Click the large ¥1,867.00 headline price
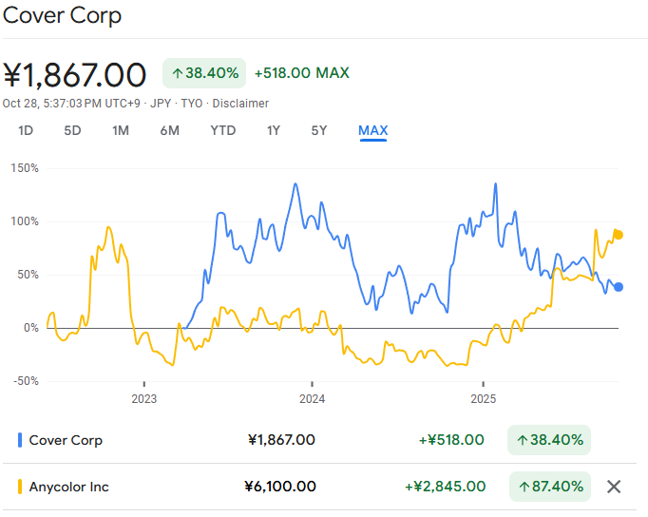 click(75, 75)
